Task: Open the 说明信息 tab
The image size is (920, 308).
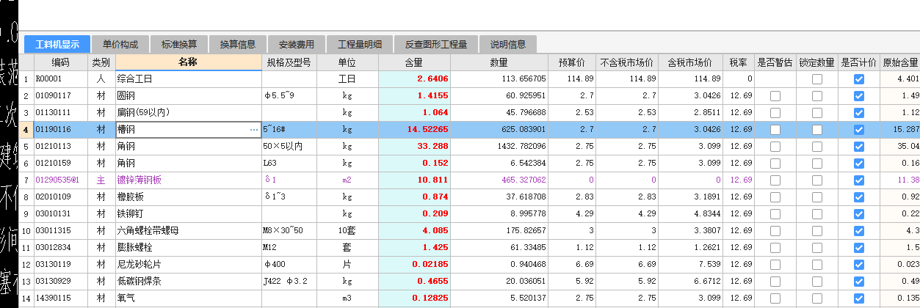Action: 508,44
